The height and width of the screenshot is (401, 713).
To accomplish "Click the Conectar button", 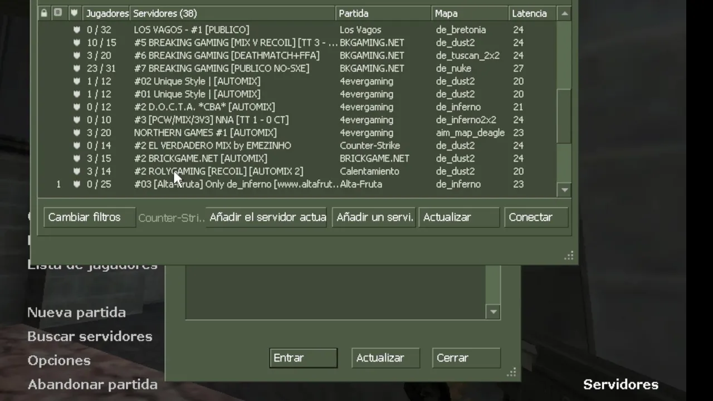I will pyautogui.click(x=536, y=217).
